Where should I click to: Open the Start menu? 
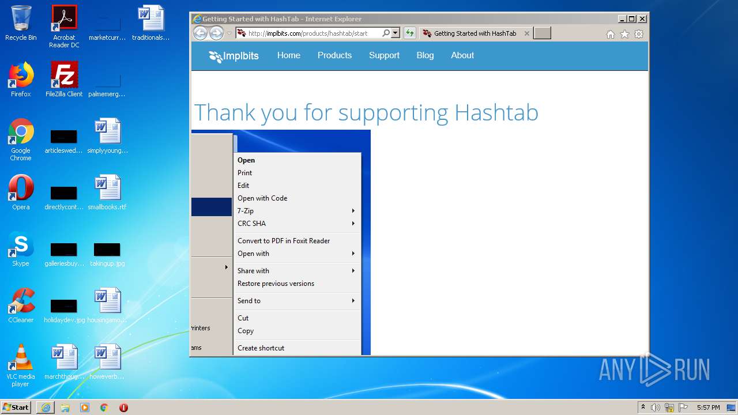tap(16, 408)
